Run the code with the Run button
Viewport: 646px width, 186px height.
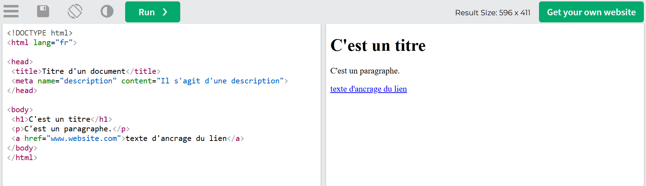click(x=153, y=12)
